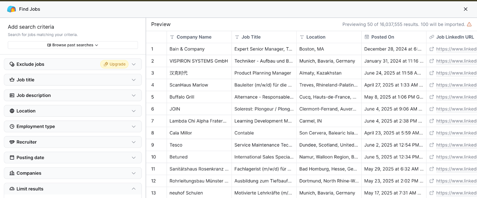
Task: Expand the Exclude jobs section chevron
Action: click(x=134, y=64)
